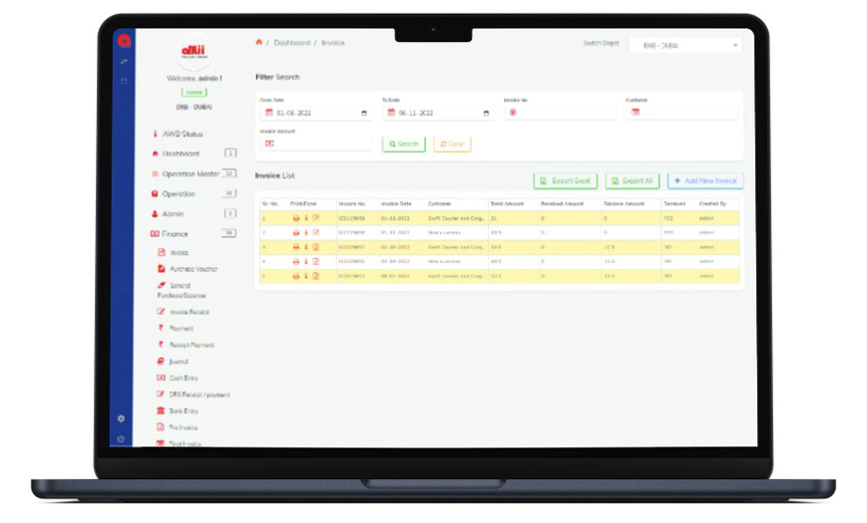Open the From Date calendar picker icon

click(x=364, y=114)
